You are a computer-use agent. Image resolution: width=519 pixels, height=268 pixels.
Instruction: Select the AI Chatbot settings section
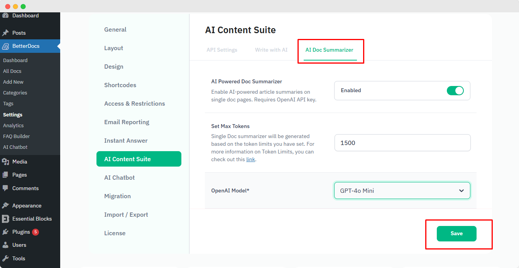pyautogui.click(x=120, y=177)
